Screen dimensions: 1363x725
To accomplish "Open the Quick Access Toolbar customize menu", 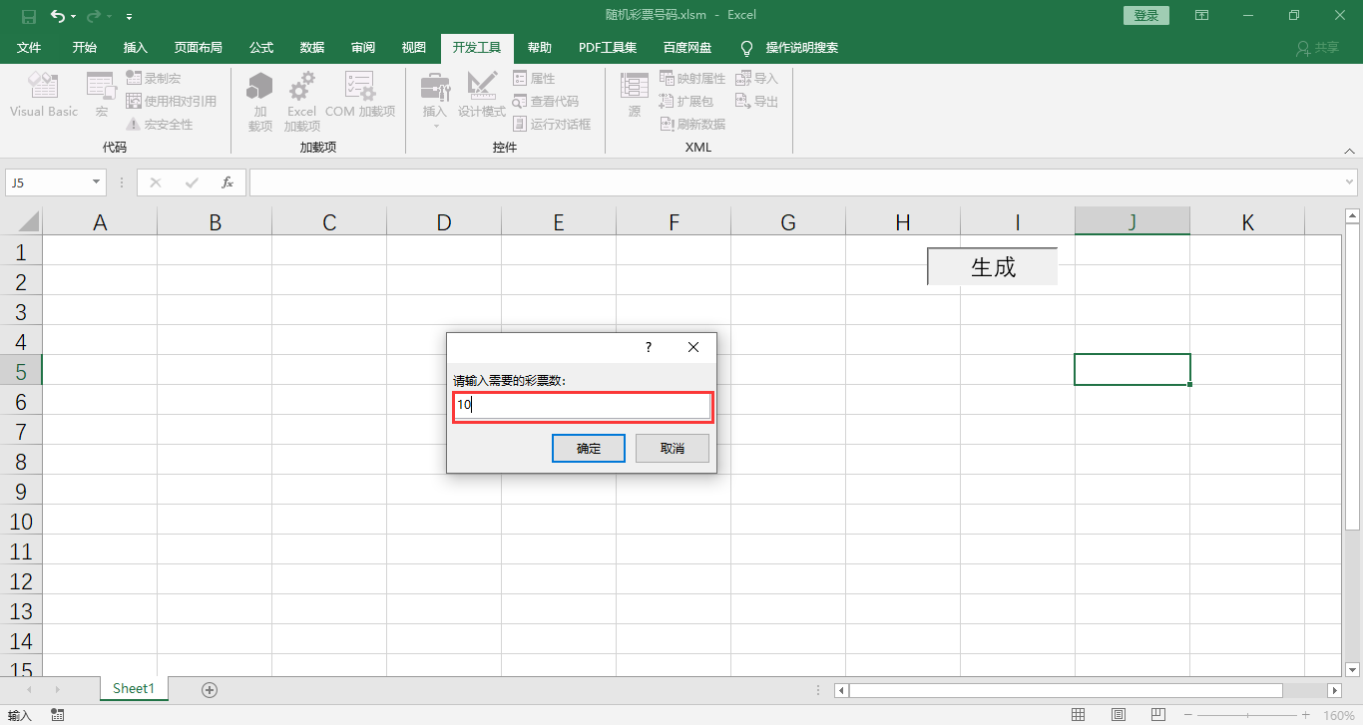I will pyautogui.click(x=129, y=16).
